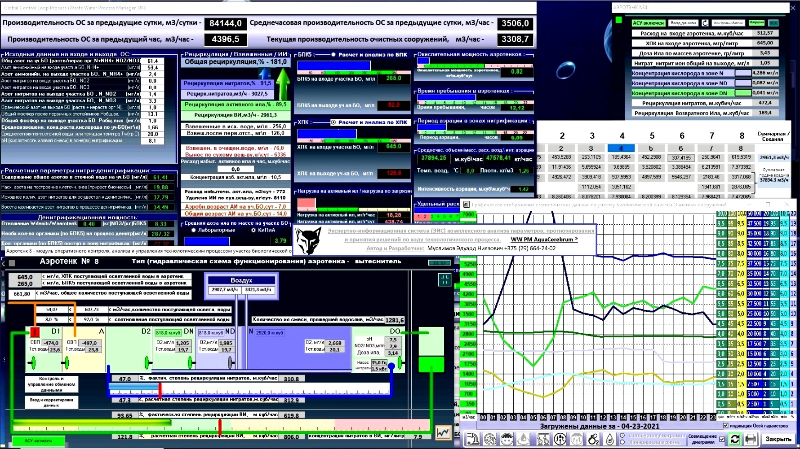Click the greyed circled arrows icon
800x449 pixels.
(x=577, y=439)
